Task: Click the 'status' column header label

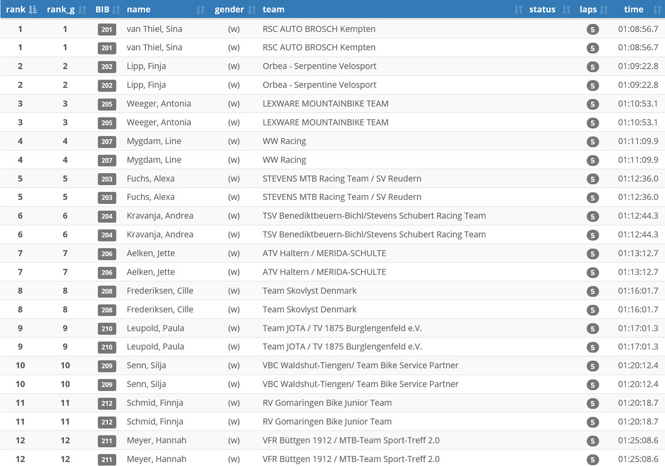Action: (542, 9)
